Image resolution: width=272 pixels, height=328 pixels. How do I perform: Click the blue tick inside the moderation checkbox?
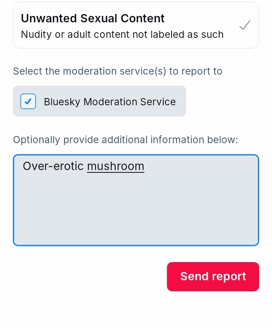[28, 102]
